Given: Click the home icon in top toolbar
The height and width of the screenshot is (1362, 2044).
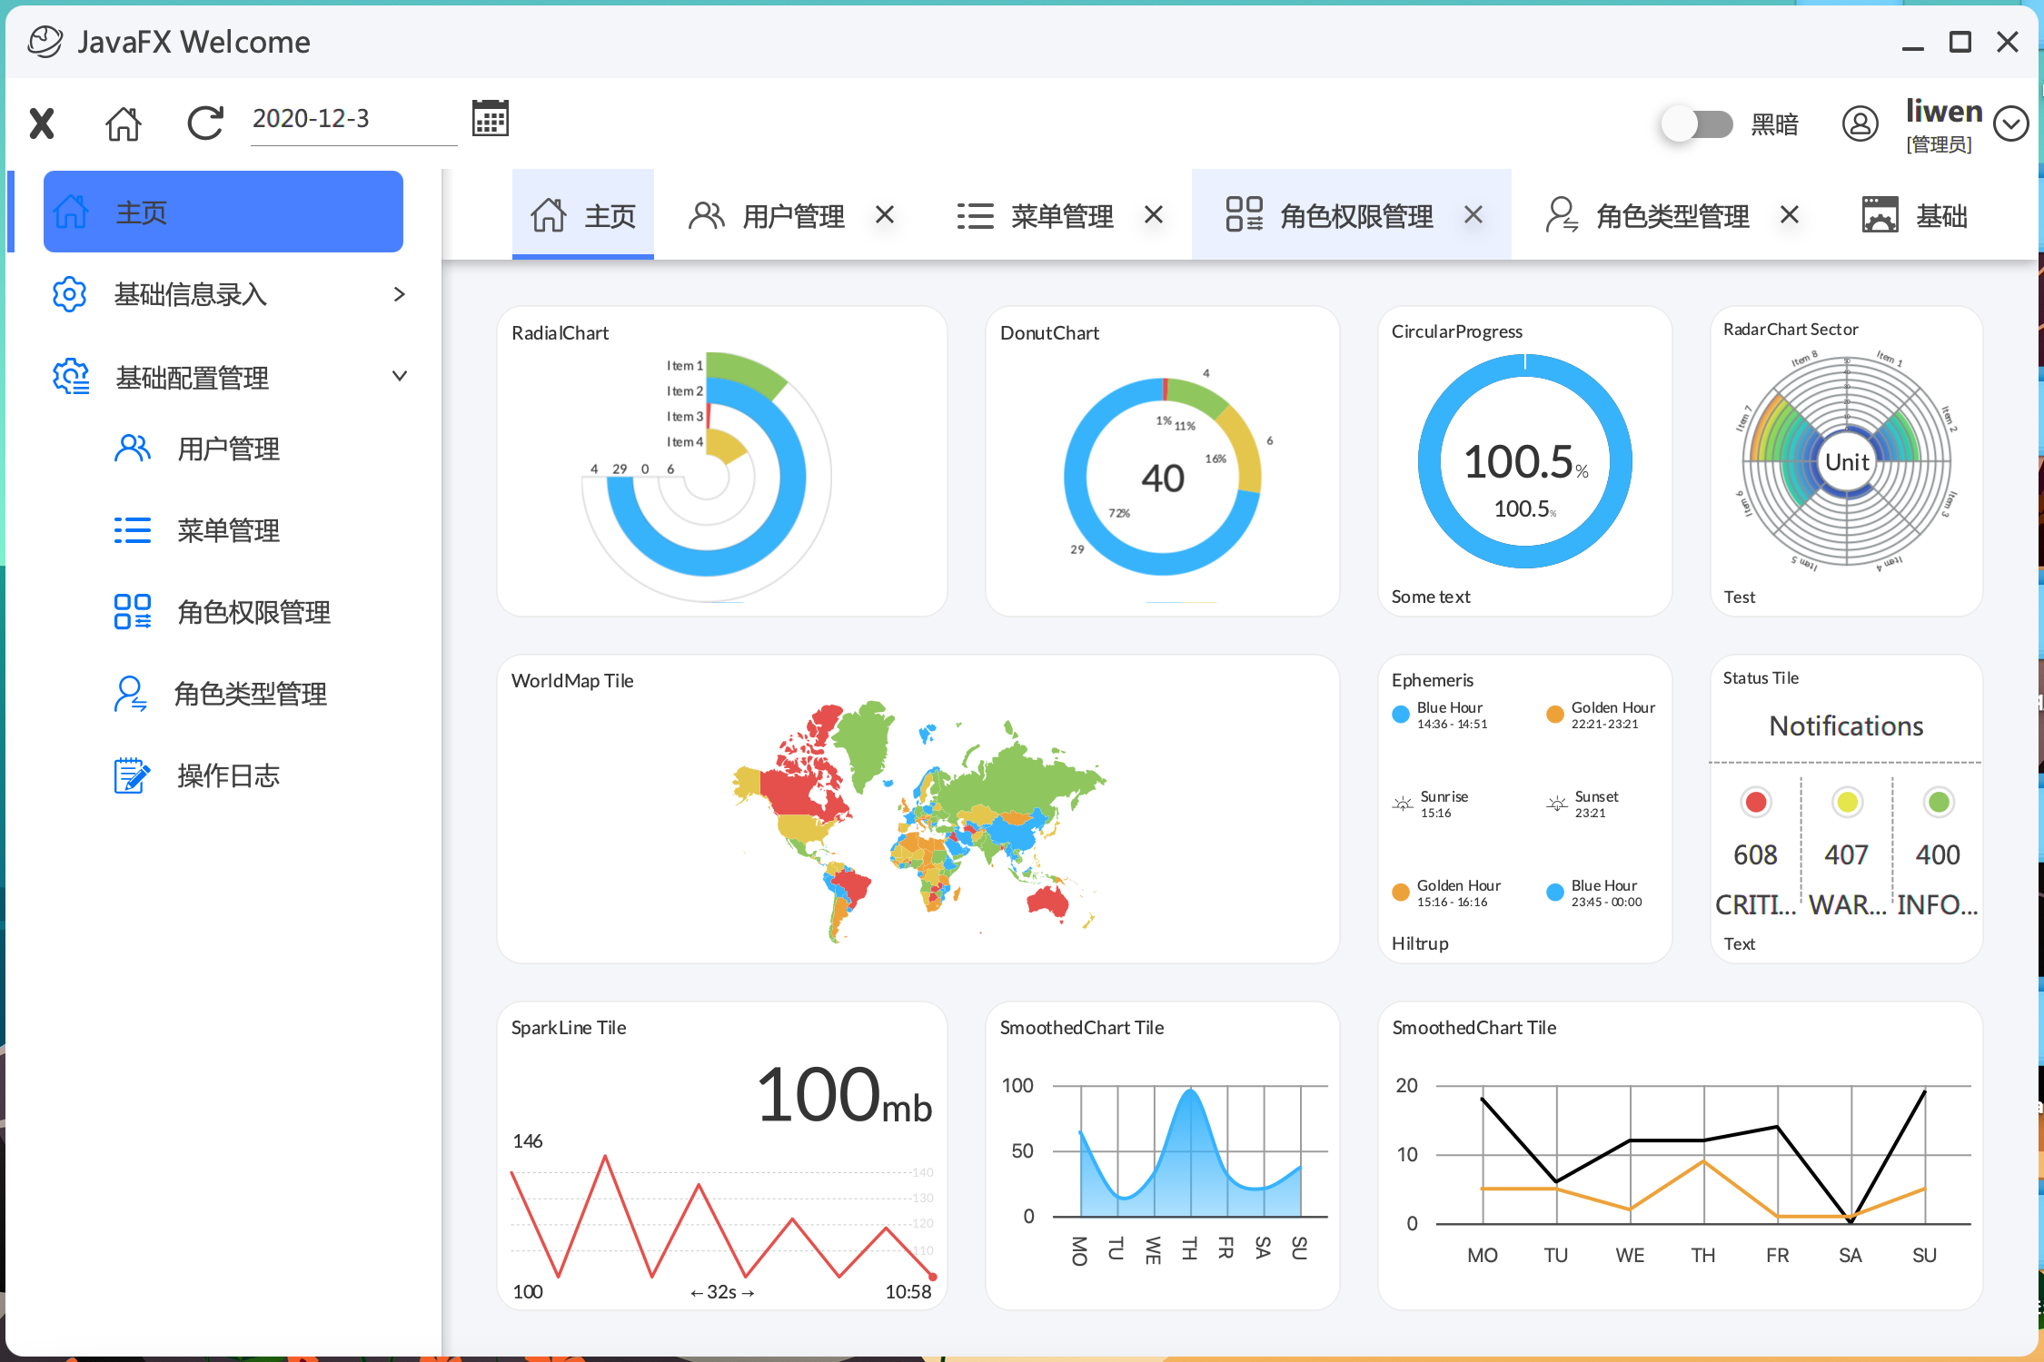Looking at the screenshot, I should pos(124,123).
